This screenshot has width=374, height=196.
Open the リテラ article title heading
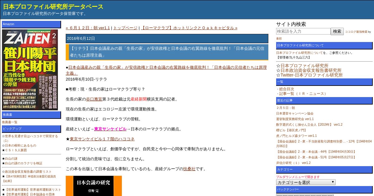point(167,52)
